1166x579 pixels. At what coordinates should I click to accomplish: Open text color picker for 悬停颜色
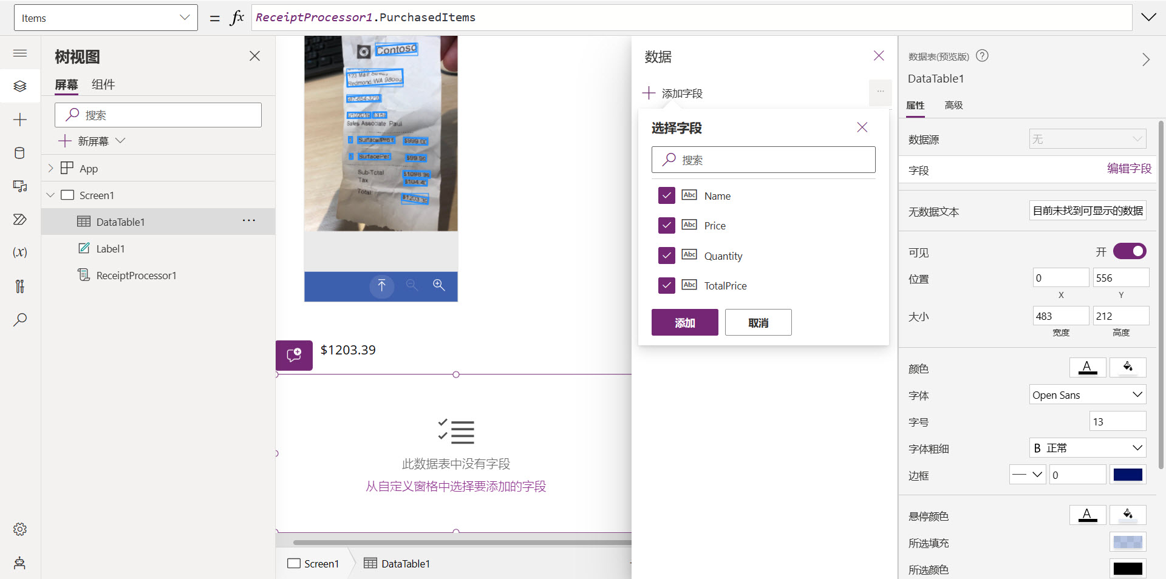click(1088, 515)
